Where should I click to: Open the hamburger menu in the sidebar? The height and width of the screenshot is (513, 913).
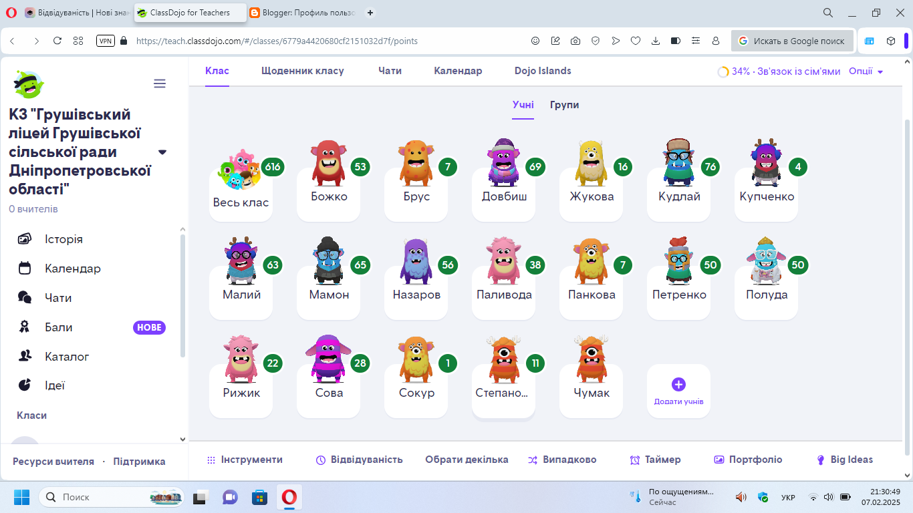(159, 83)
